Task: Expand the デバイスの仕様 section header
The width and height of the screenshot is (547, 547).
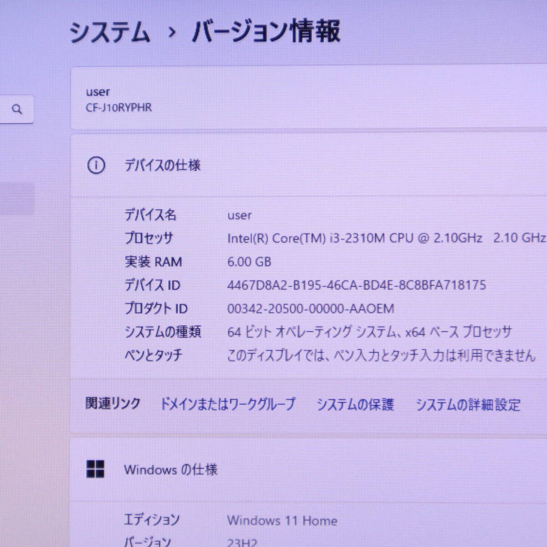Action: (x=309, y=165)
